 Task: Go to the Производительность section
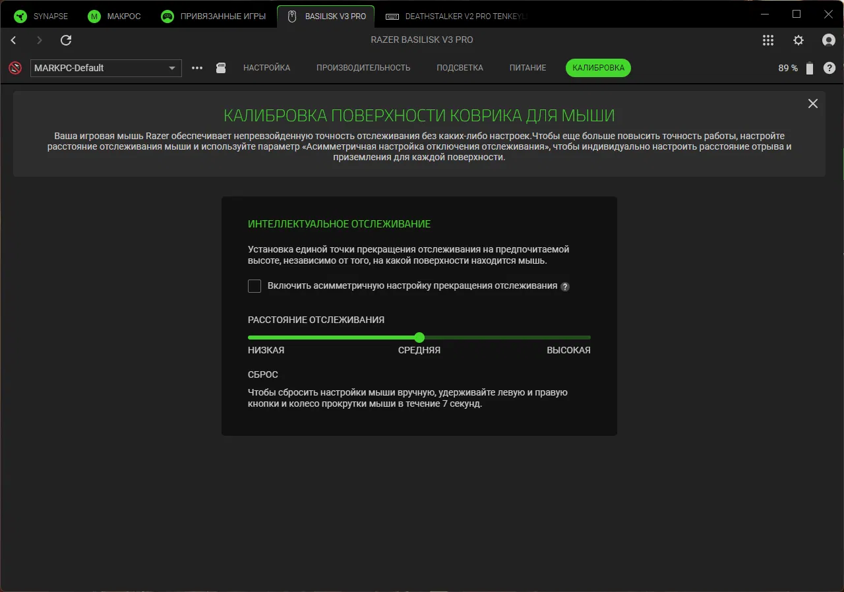pos(363,68)
